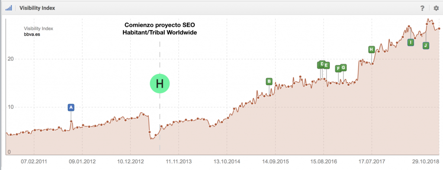Viewport: 443px width, 170px height.
Task: Select green event pin E
Action: tap(326, 65)
